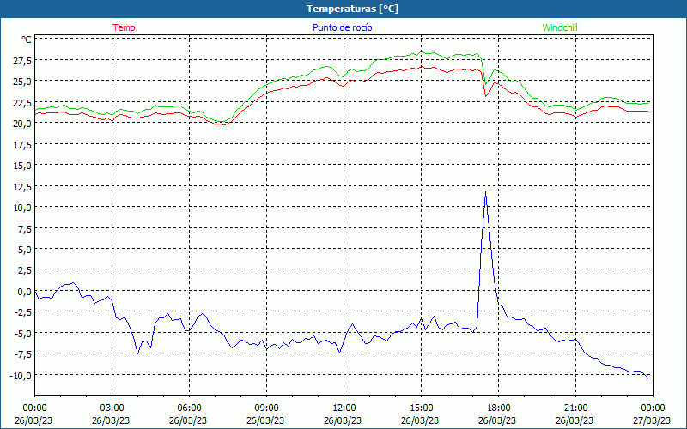Select the red Temp. legend label
Screen dimensions: 687x429
pos(125,27)
